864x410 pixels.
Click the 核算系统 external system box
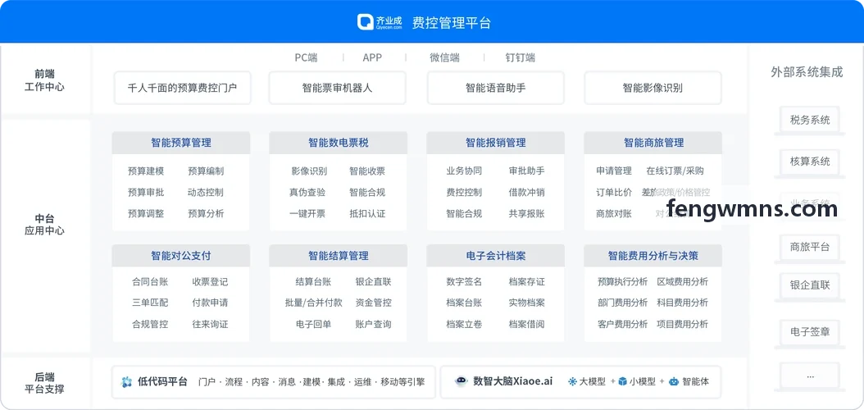[809, 162]
